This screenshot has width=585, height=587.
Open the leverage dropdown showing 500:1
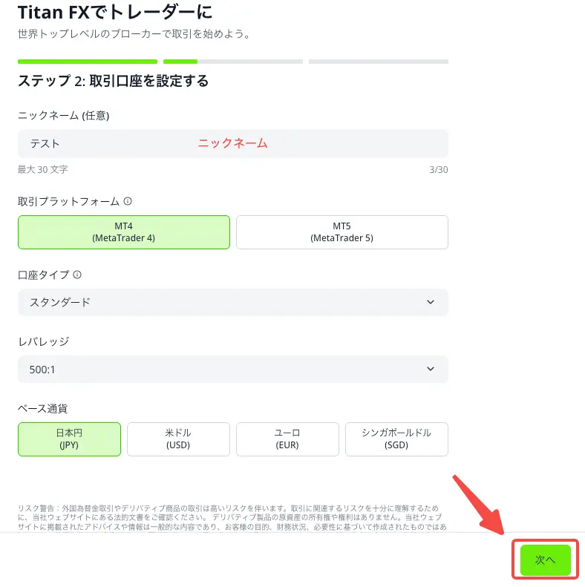[x=233, y=369]
